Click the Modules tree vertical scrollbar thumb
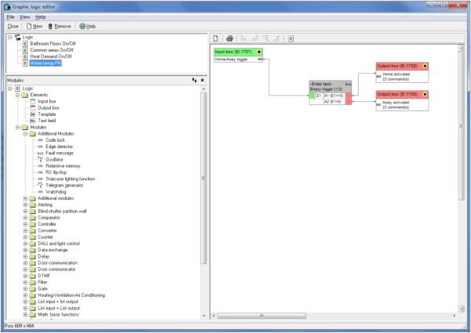Image resolution: width=471 pixels, height=333 pixels. (x=203, y=179)
